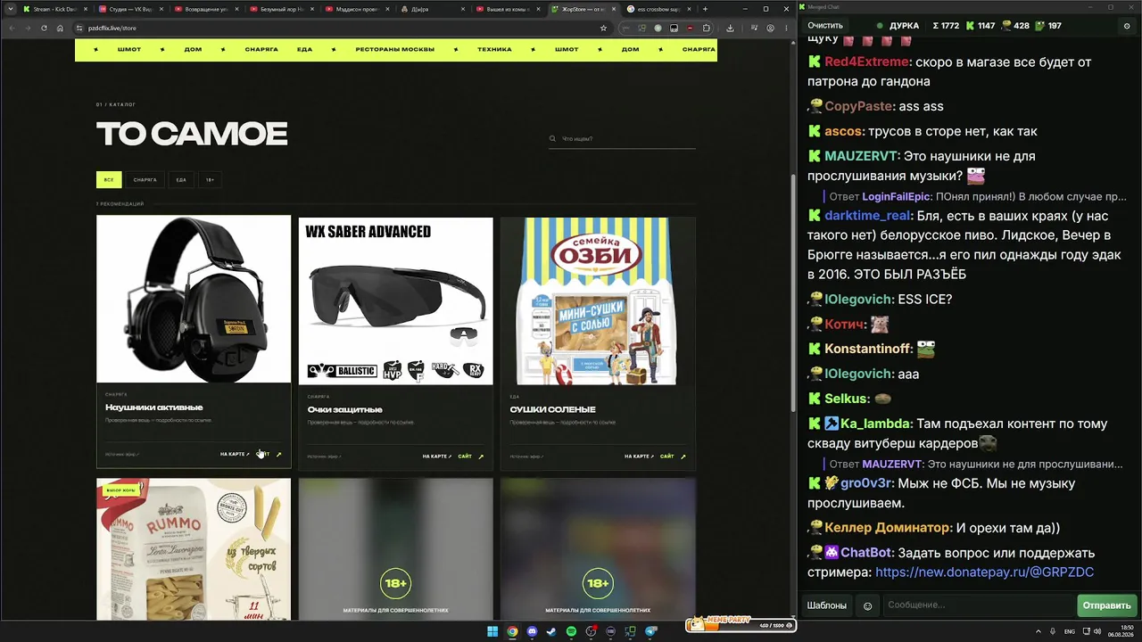1142x642 pixels.
Task: Click username darktime_real in chat
Action: [867, 216]
